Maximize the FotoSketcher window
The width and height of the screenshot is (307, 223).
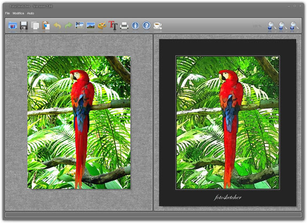(295, 6)
